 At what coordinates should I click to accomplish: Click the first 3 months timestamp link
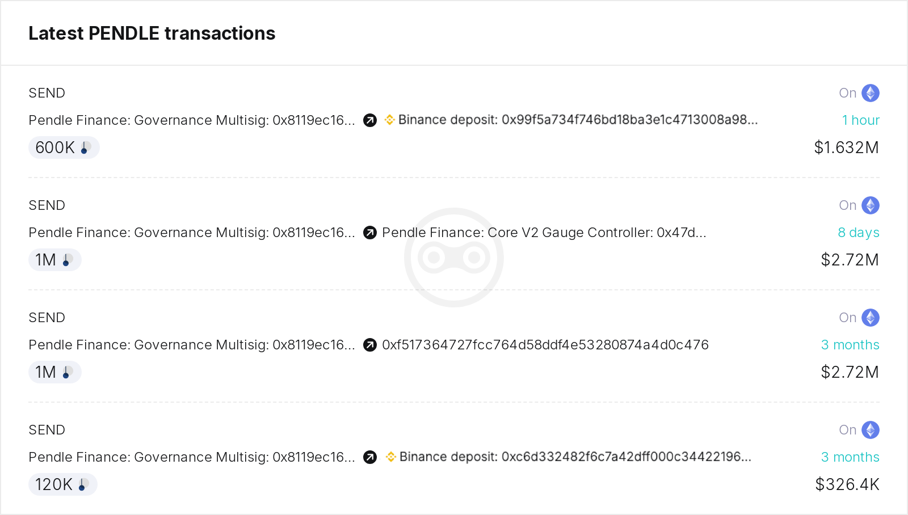[x=850, y=344]
